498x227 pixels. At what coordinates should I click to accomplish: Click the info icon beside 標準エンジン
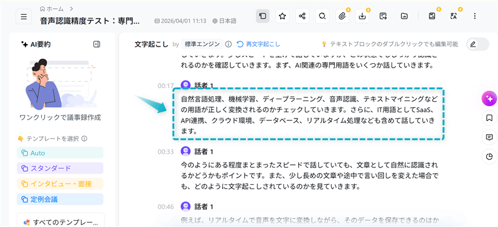coord(228,44)
